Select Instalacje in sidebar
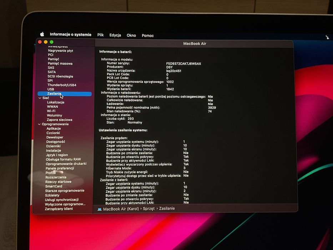This screenshot has height=250, width=333. pos(54,150)
